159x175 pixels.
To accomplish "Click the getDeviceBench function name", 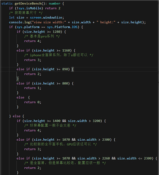I will (28, 3).
